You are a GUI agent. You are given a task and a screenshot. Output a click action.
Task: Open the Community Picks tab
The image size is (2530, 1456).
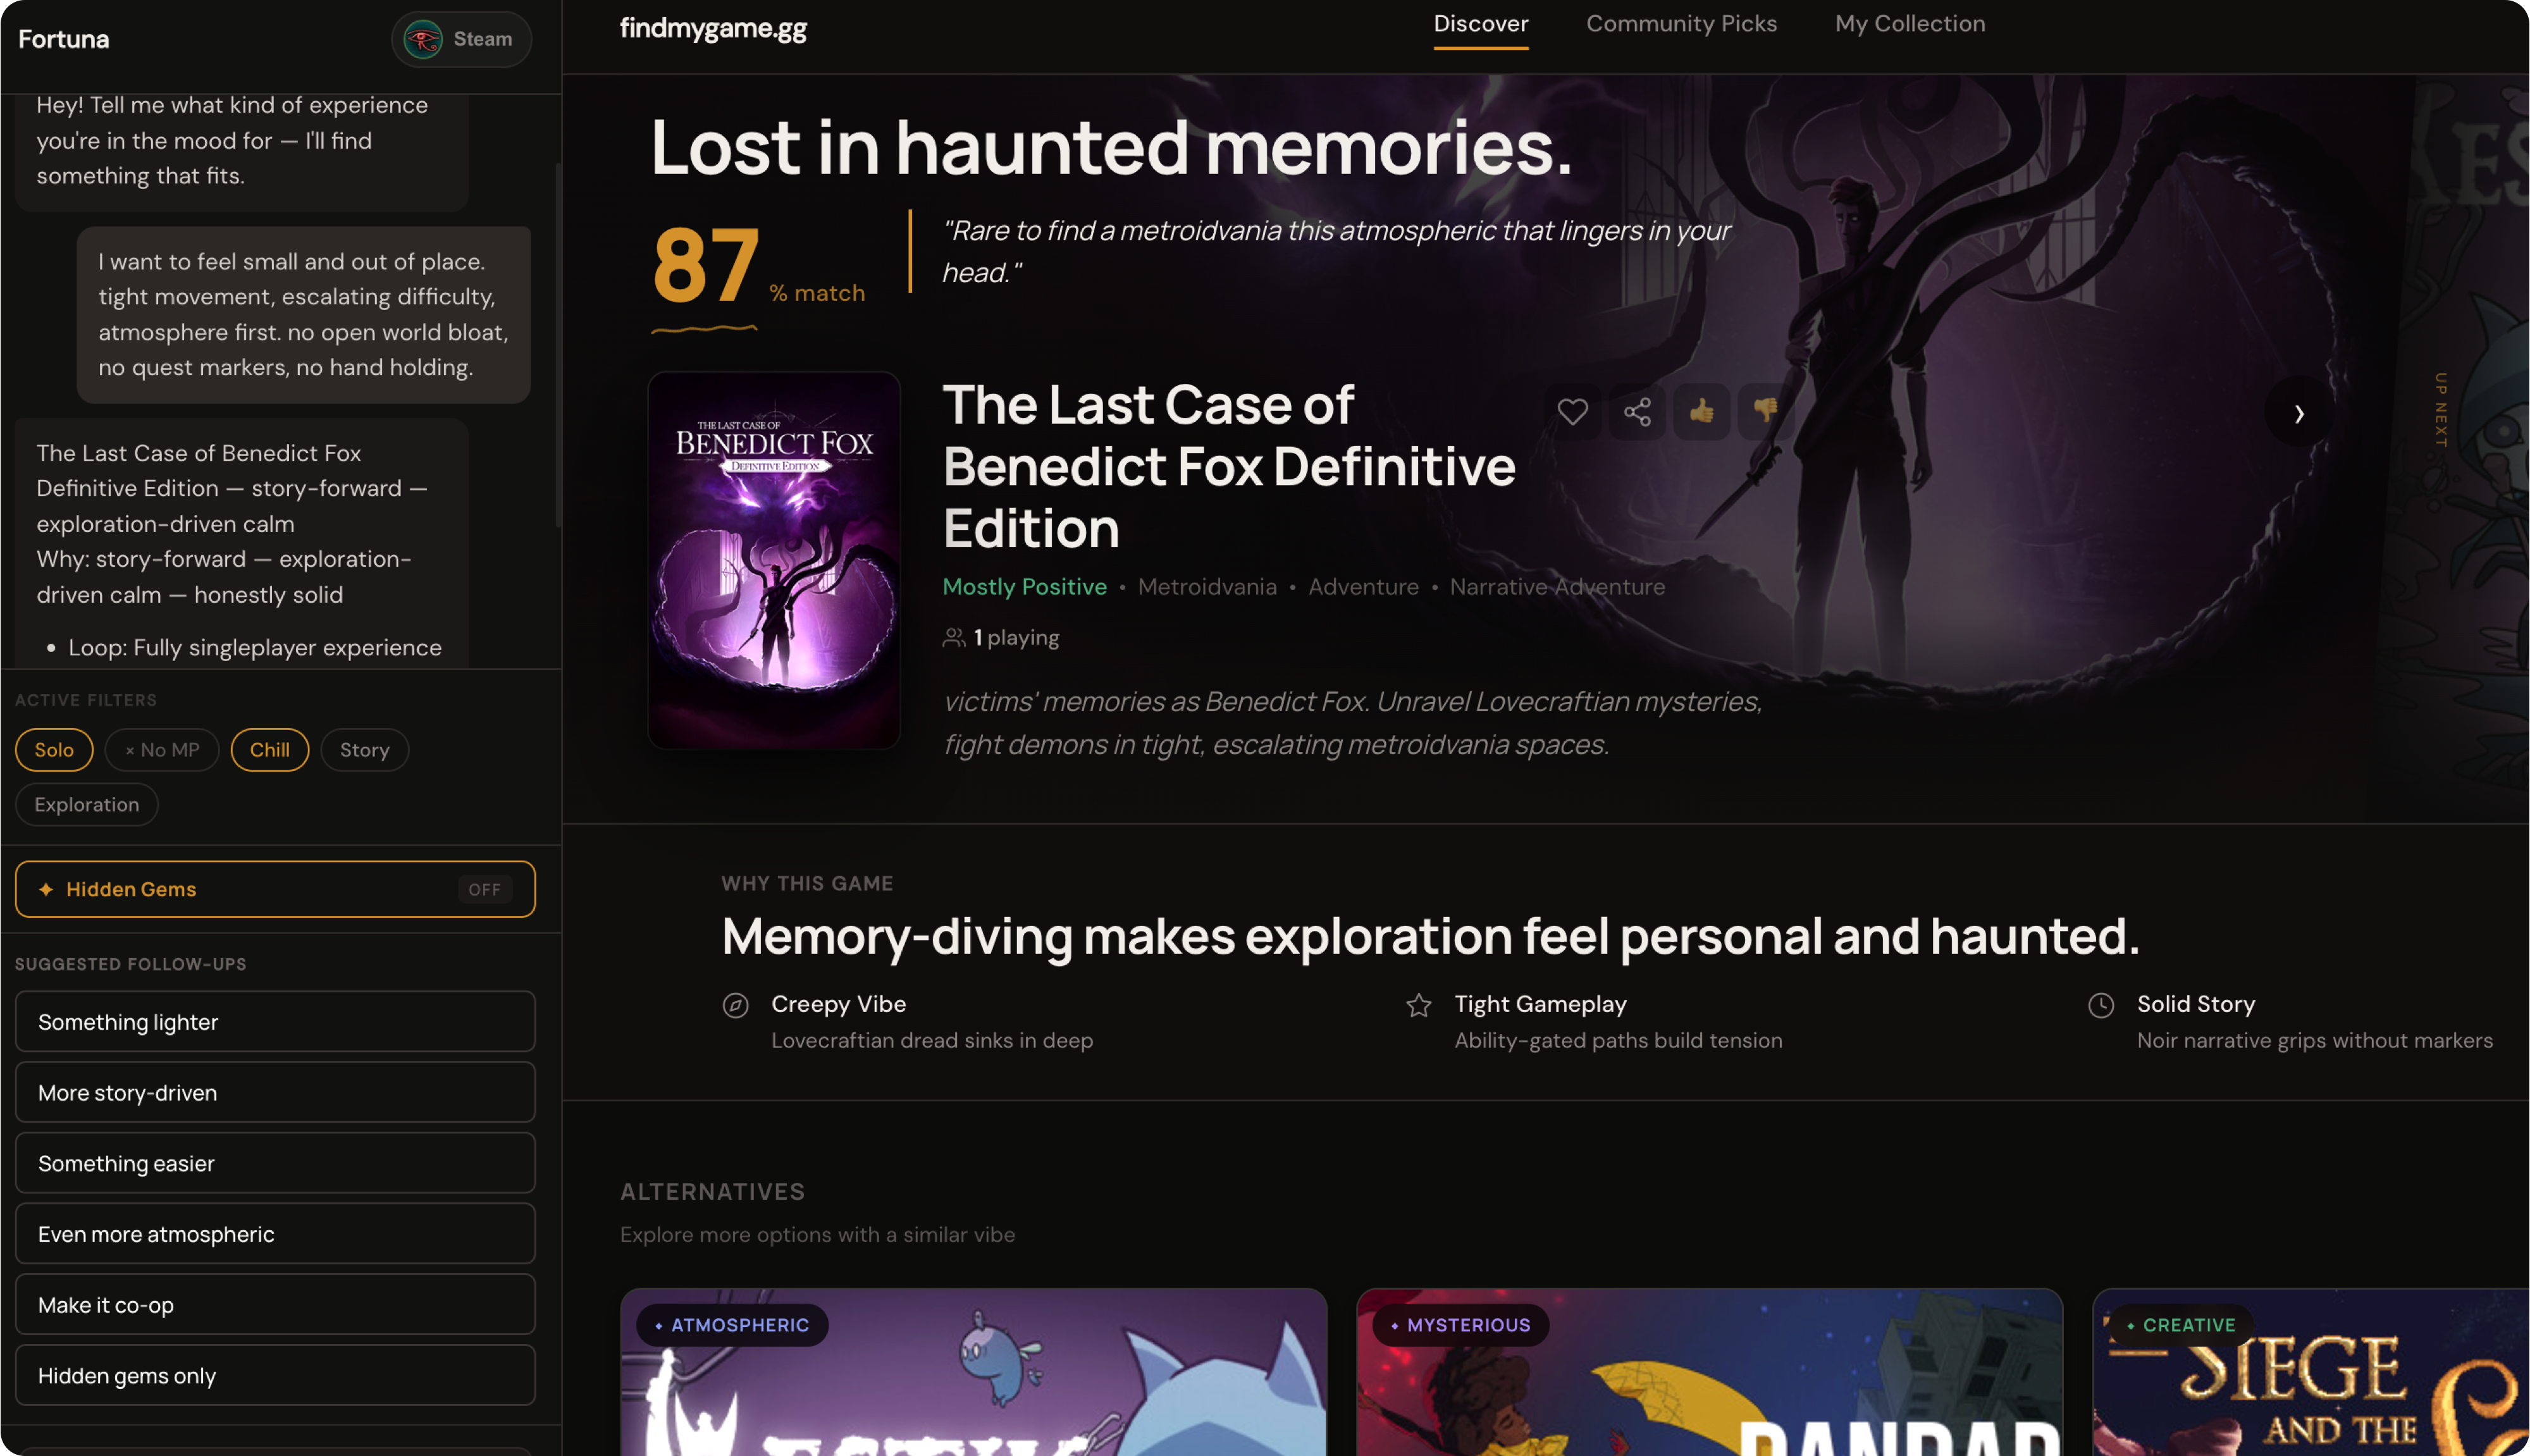pyautogui.click(x=1681, y=24)
